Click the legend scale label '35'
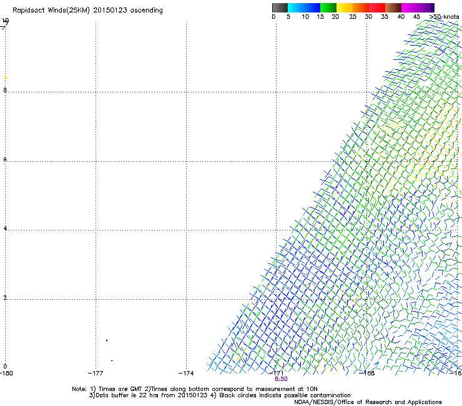This screenshot has width=462, height=406. point(385,17)
